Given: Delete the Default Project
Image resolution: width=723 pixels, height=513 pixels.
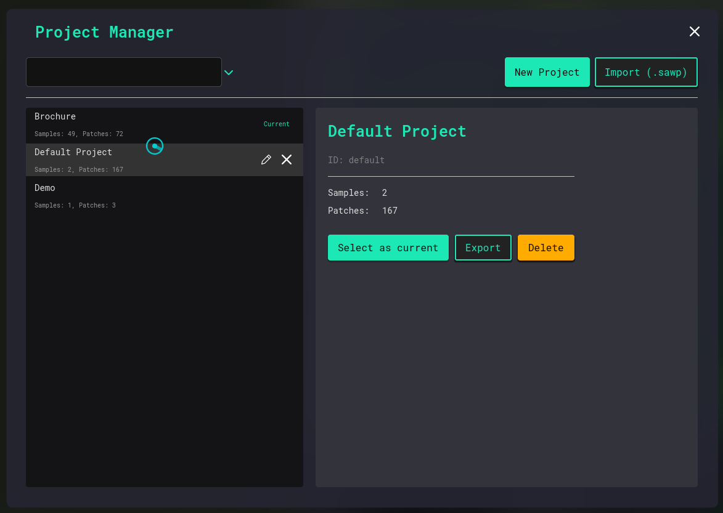Looking at the screenshot, I should pyautogui.click(x=545, y=248).
